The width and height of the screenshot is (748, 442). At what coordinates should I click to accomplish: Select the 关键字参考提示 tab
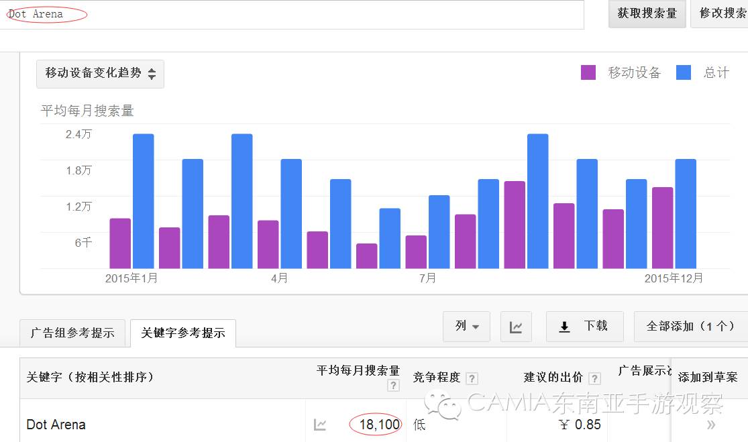pos(183,333)
